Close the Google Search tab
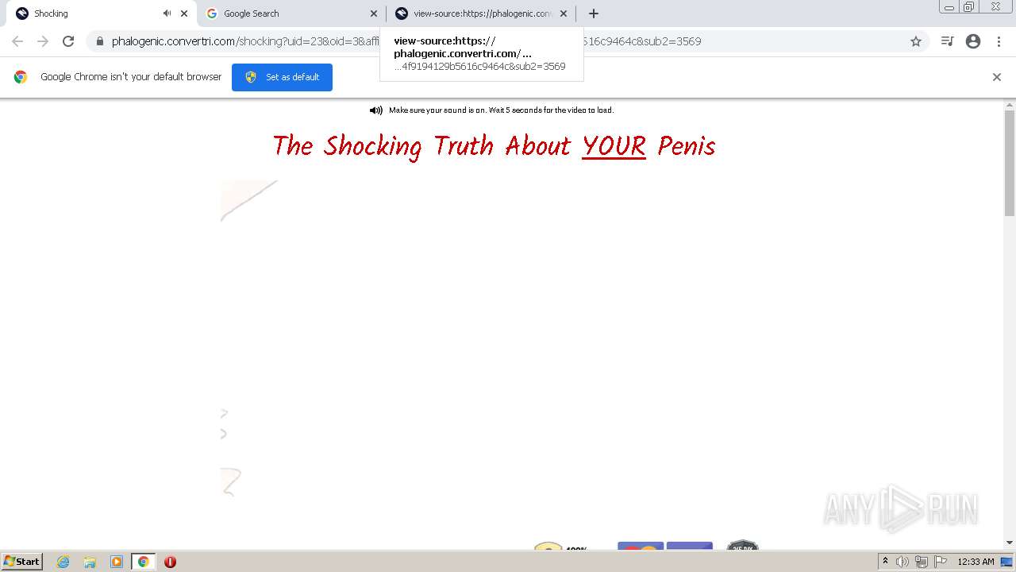 click(x=374, y=14)
